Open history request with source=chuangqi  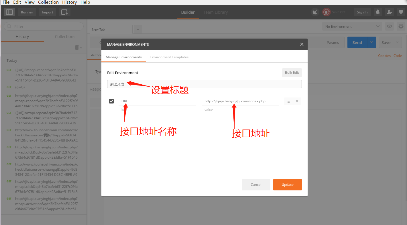pyautogui.click(x=46, y=169)
